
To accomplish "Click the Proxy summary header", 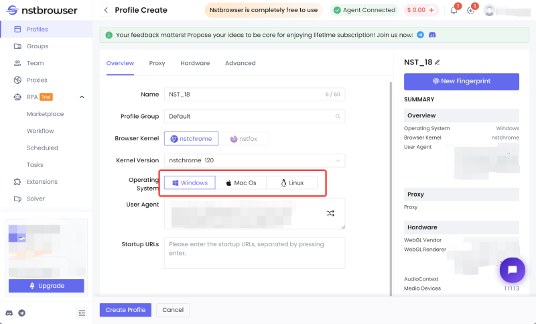I will click(x=462, y=195).
